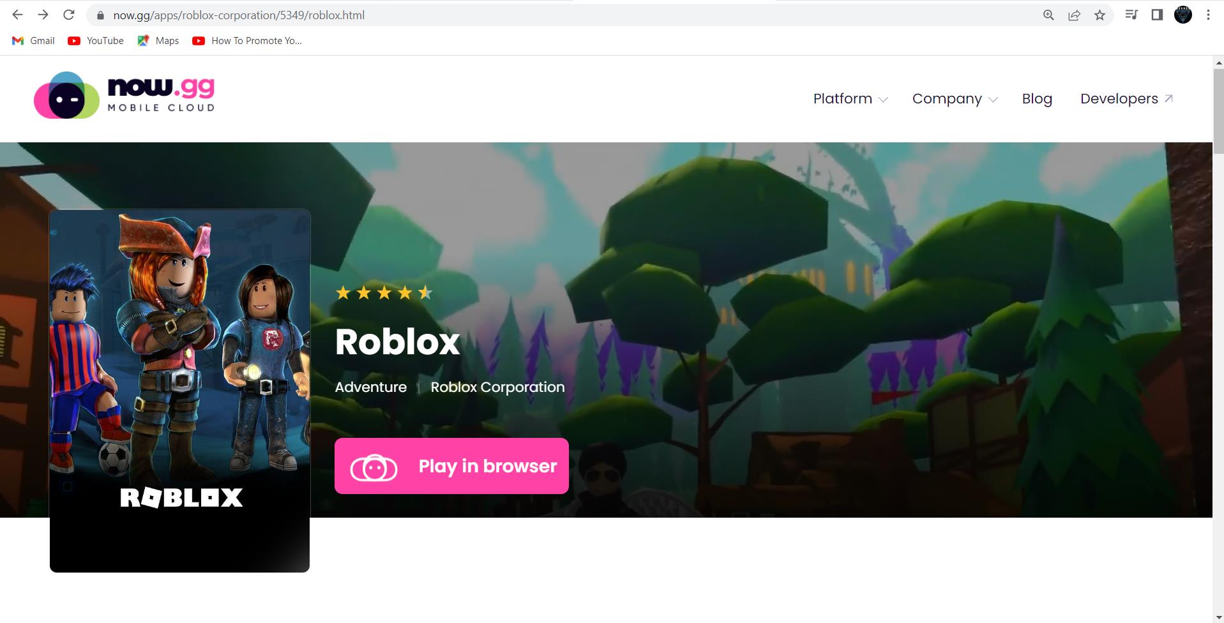View site security lock info
1224x623 pixels.
100,15
